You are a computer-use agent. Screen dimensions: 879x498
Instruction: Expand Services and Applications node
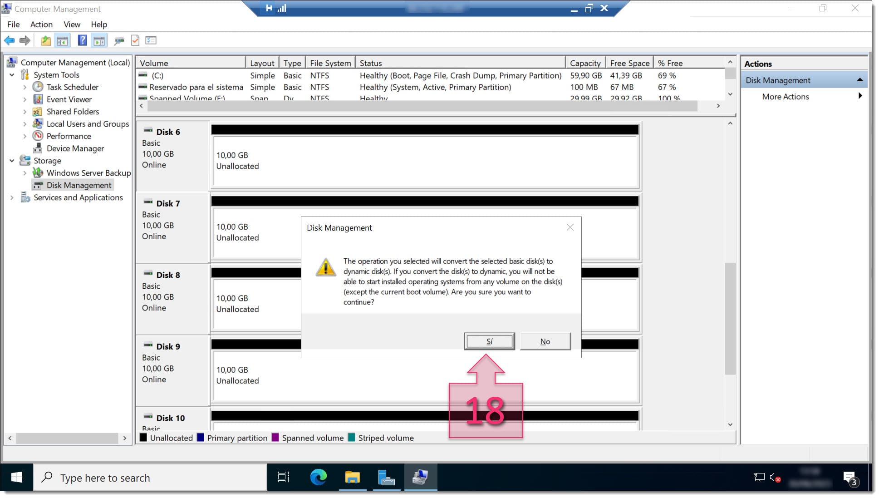12,197
